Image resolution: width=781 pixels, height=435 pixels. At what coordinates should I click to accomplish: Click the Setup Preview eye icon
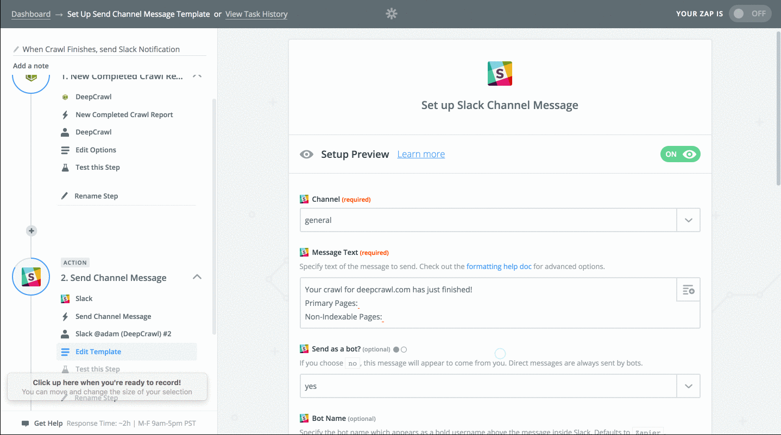tap(307, 155)
